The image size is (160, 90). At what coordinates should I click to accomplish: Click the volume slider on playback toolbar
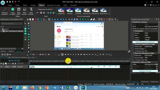click(54, 54)
